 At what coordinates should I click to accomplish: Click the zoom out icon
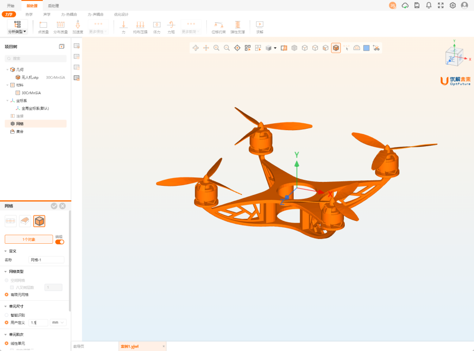tap(227, 48)
